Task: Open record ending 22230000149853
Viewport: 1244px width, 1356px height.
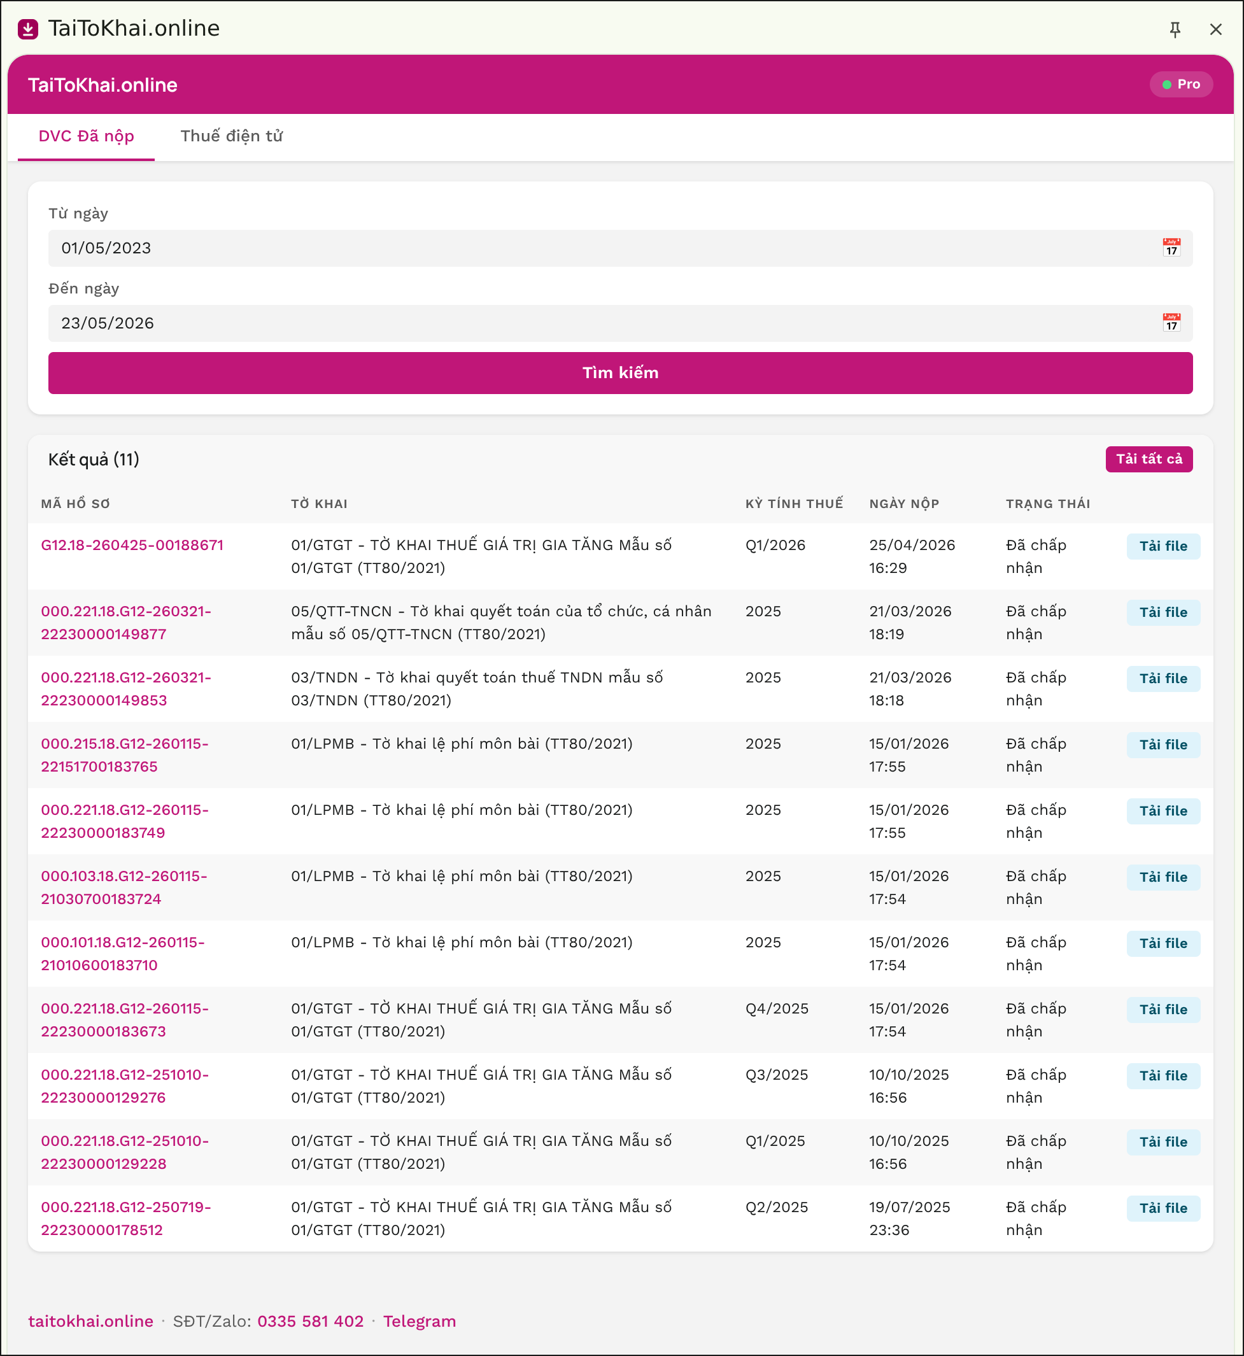Action: pos(126,688)
